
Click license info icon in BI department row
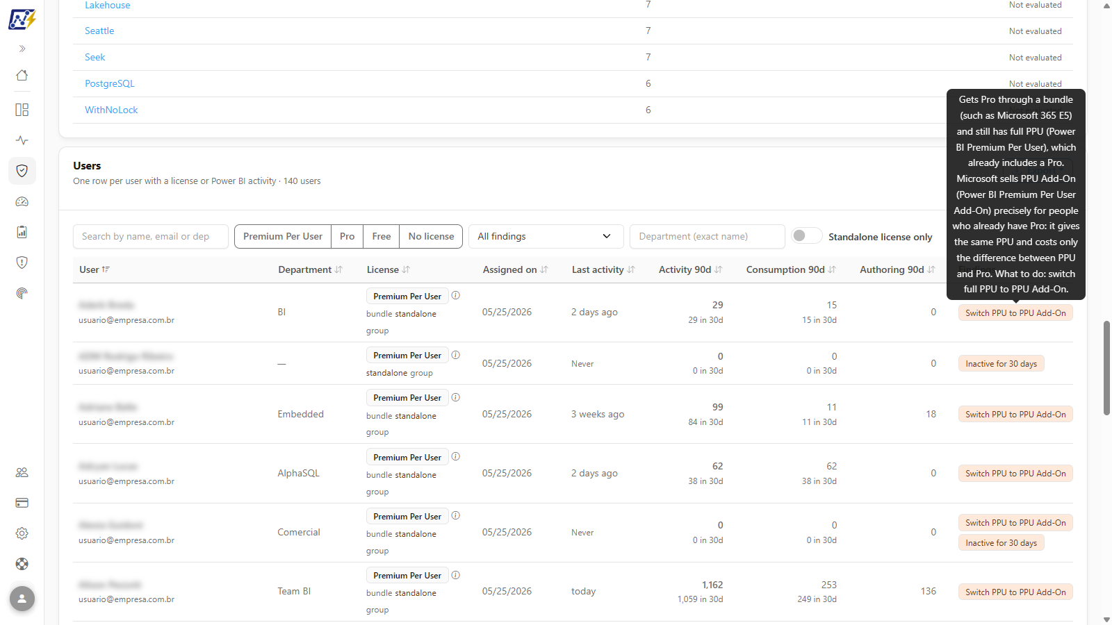click(x=456, y=295)
